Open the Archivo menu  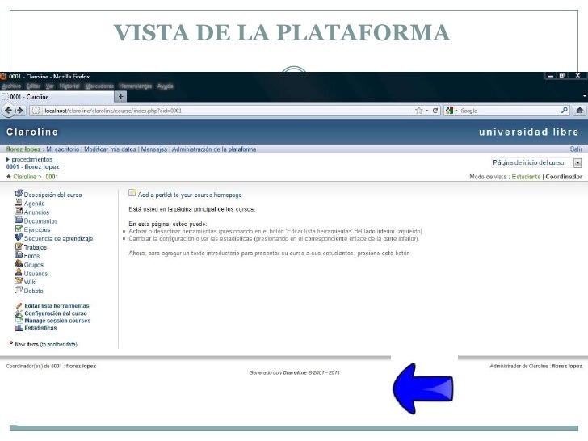point(11,86)
